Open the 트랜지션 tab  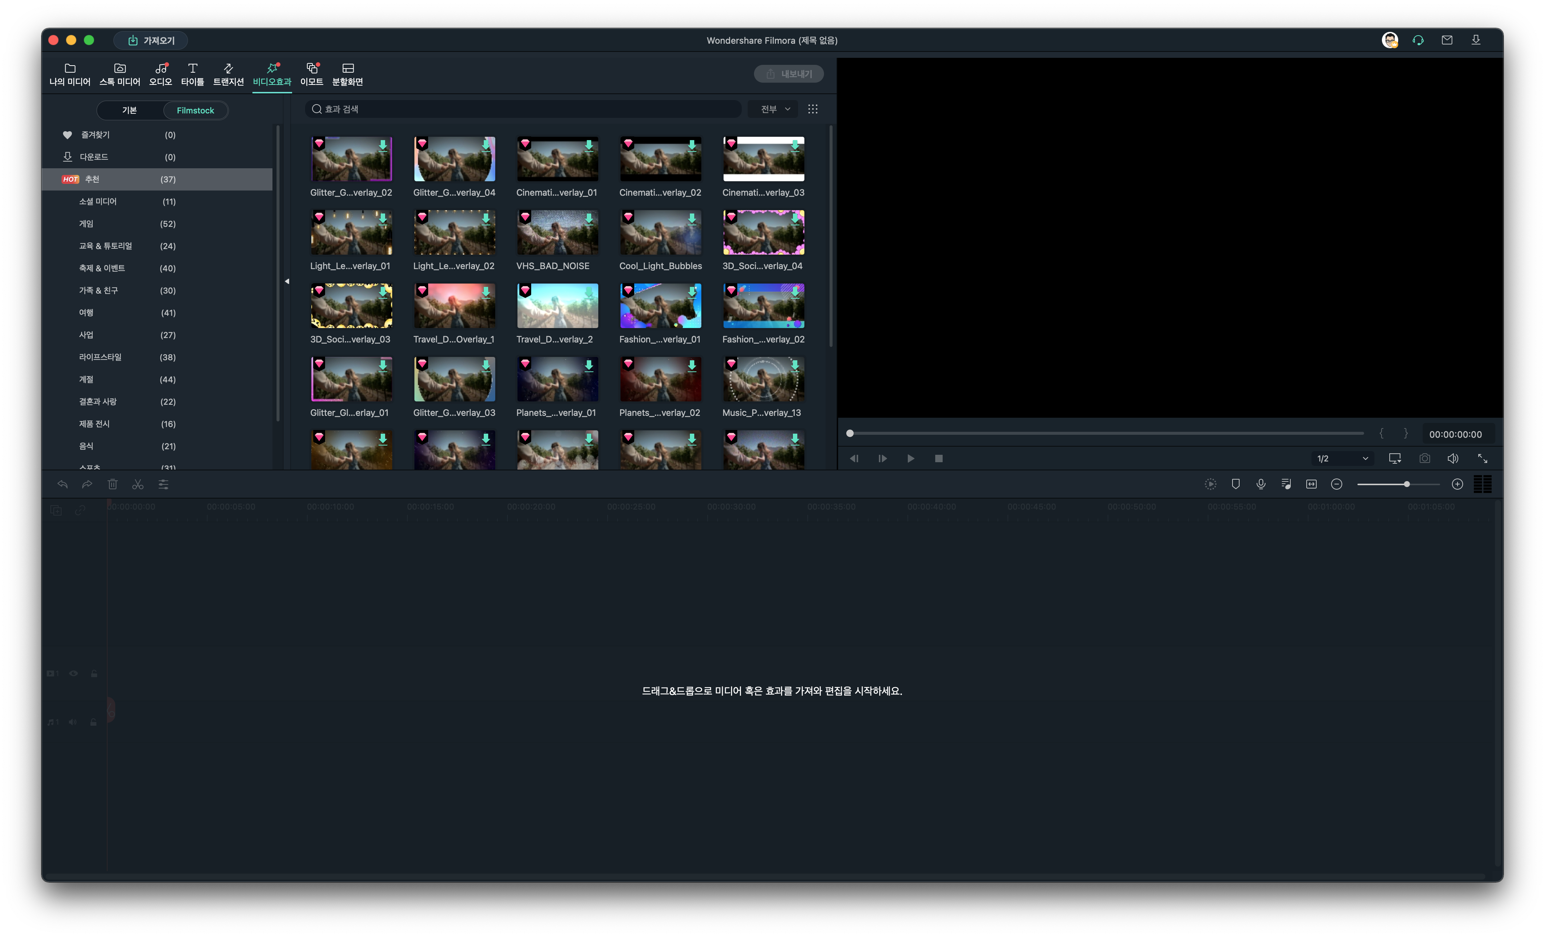pos(228,74)
